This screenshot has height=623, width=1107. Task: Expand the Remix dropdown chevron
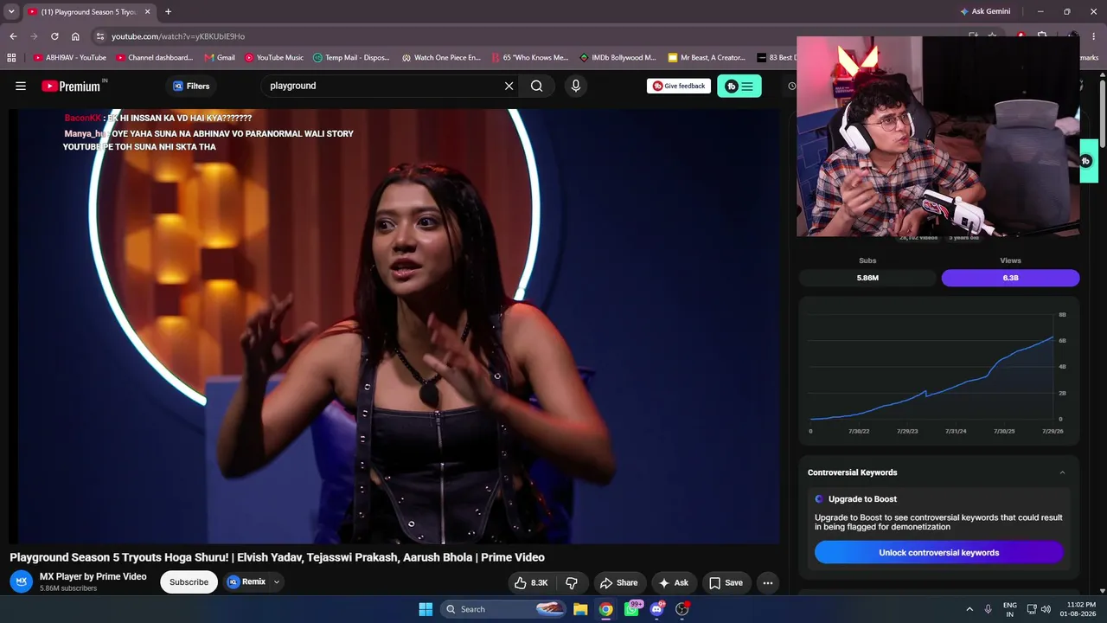pyautogui.click(x=277, y=582)
